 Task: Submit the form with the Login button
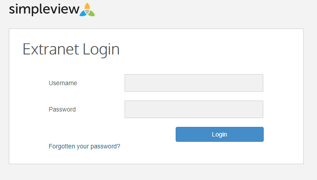click(x=220, y=134)
